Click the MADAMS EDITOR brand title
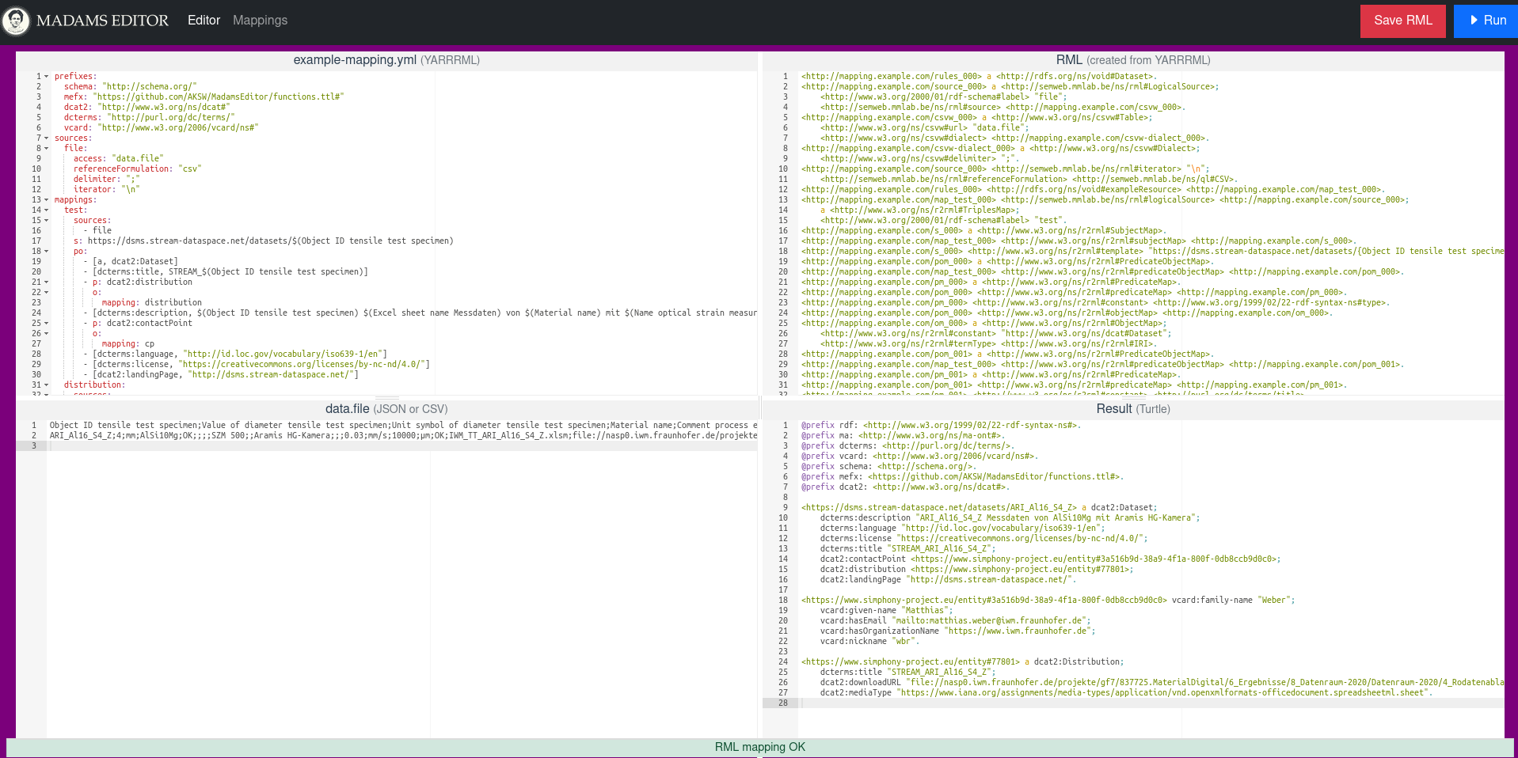The image size is (1518, 758). (102, 21)
